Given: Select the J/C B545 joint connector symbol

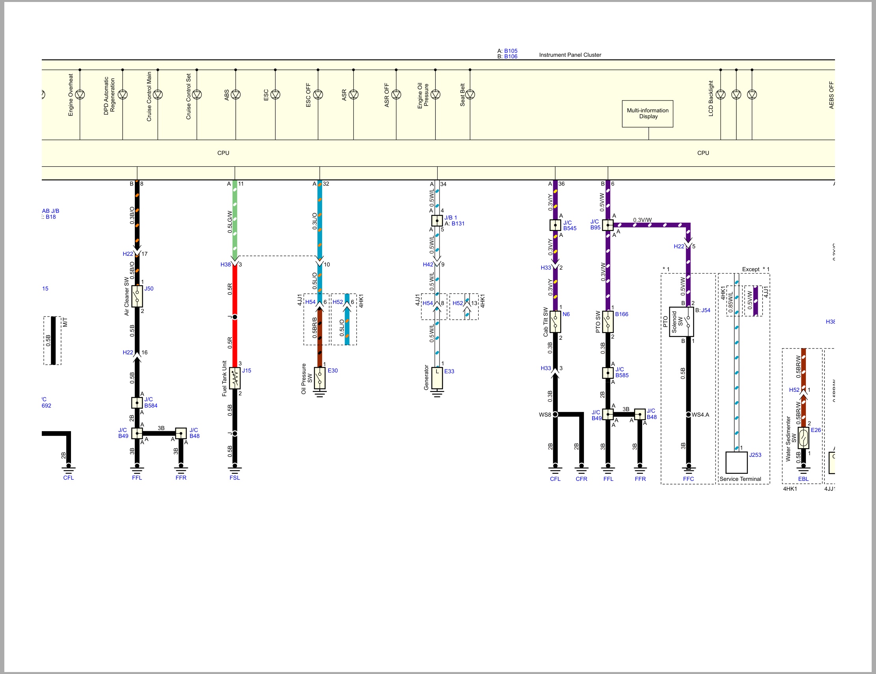Looking at the screenshot, I should pyautogui.click(x=555, y=225).
